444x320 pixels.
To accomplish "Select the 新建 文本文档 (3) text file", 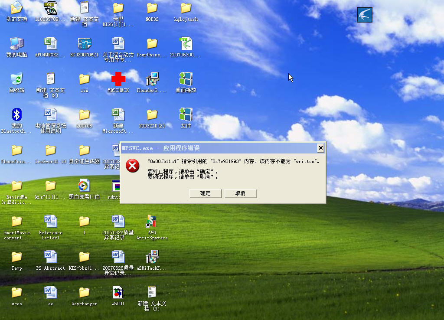I will click(152, 298).
